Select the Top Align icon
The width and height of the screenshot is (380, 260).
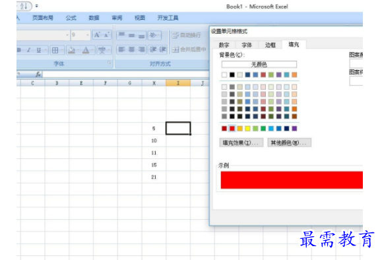click(x=121, y=35)
